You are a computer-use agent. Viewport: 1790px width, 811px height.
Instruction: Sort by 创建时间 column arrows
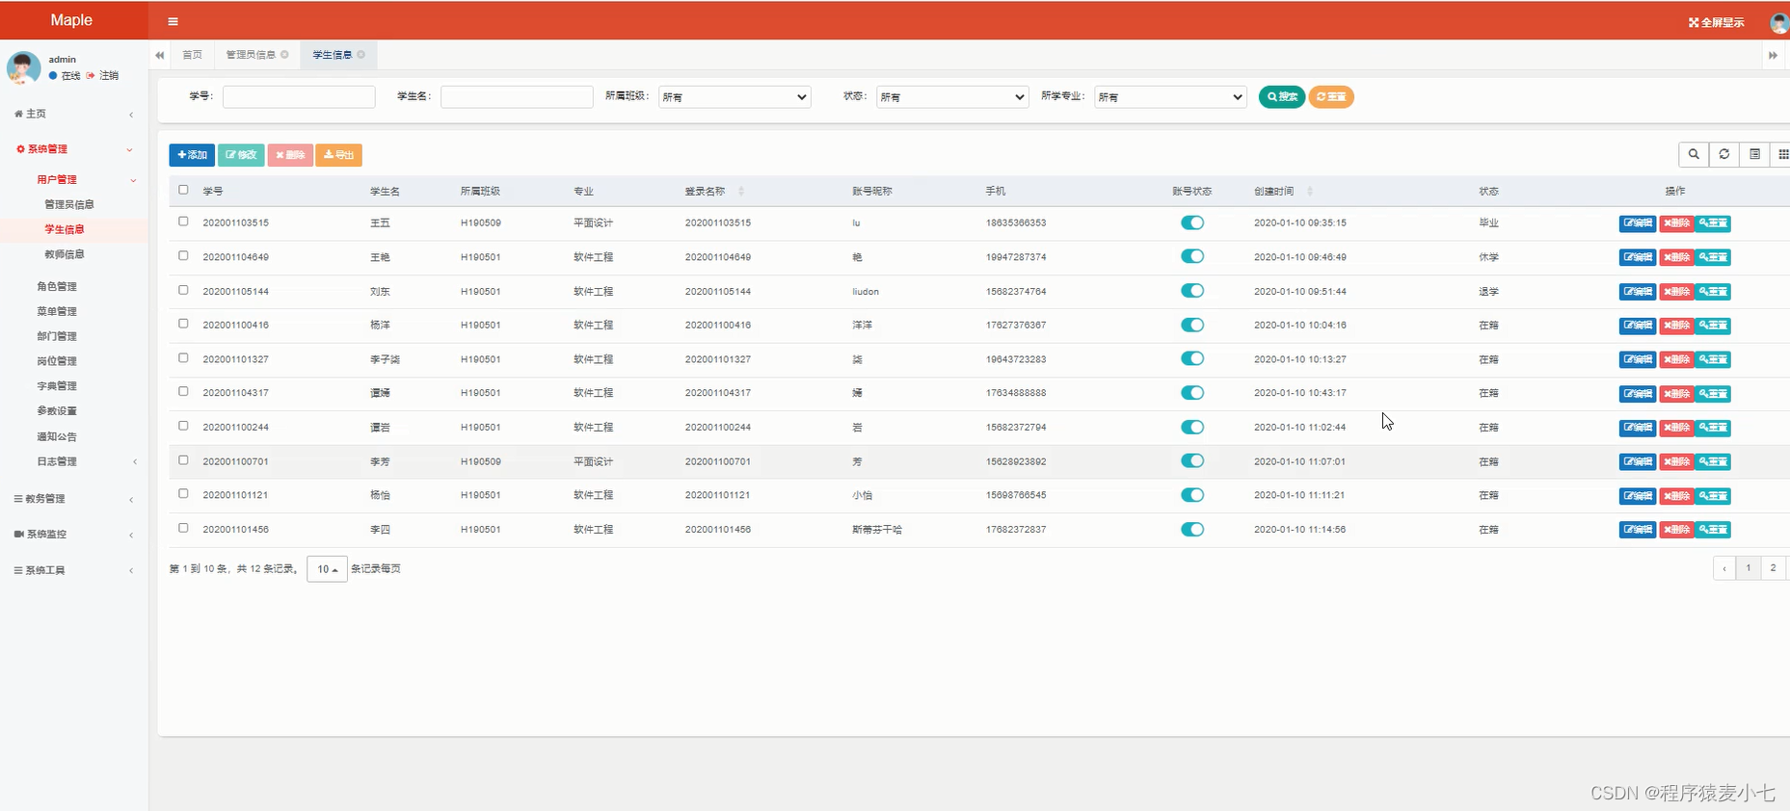point(1310,192)
